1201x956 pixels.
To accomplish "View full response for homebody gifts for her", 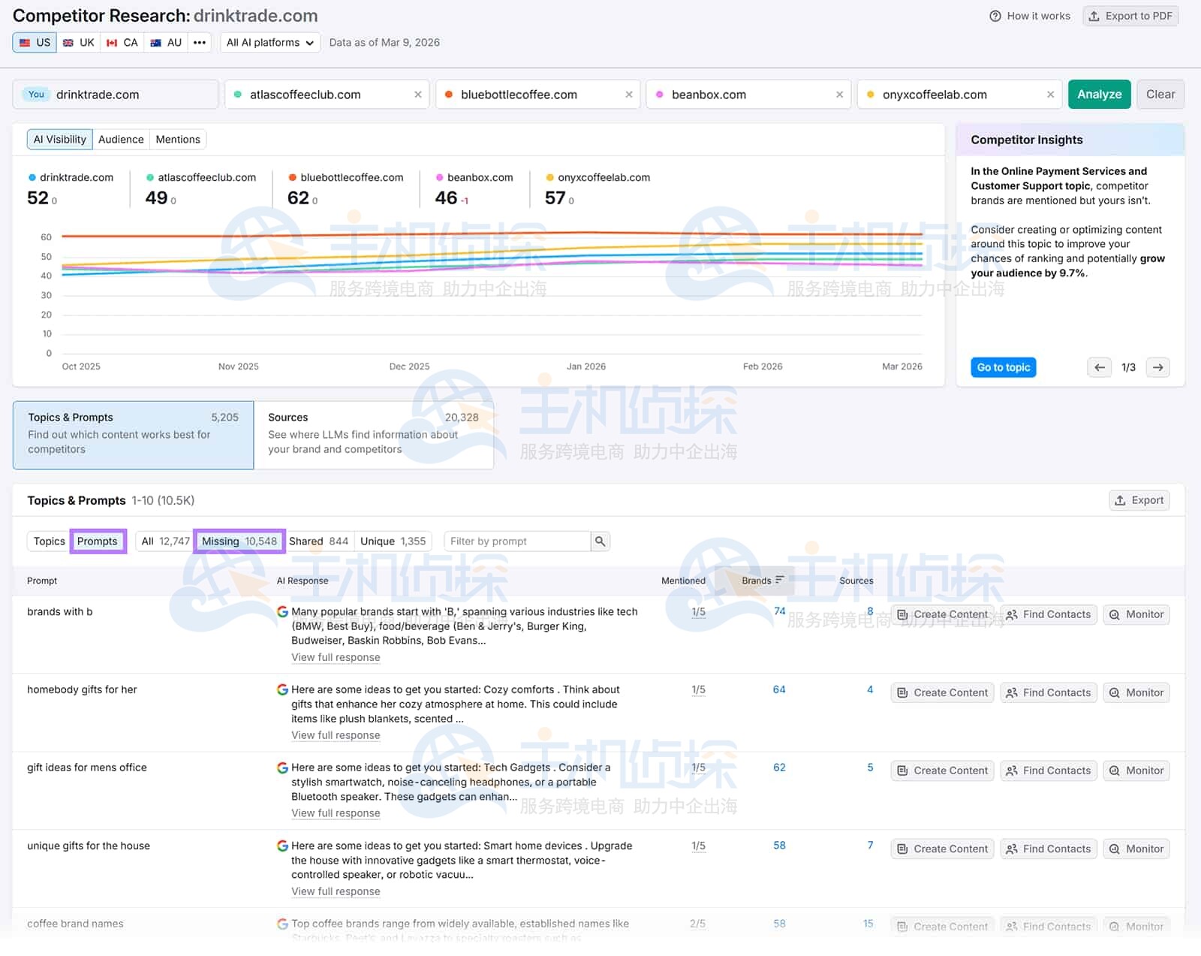I will point(336,735).
